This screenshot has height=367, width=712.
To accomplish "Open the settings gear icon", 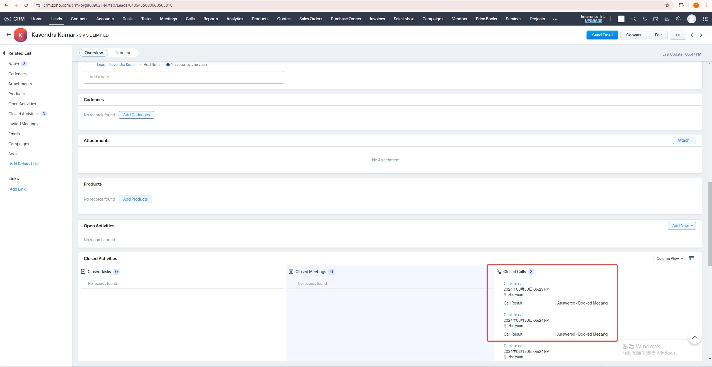I will point(678,19).
